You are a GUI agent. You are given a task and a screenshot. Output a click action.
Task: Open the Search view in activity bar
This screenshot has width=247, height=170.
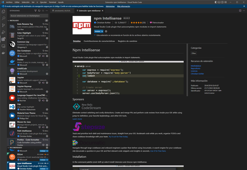click(x=3, y=18)
